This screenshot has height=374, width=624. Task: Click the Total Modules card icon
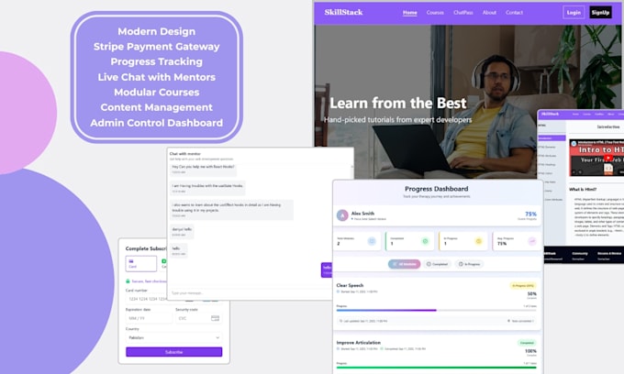tap(372, 241)
